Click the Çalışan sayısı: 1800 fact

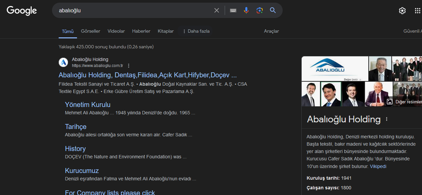[x=329, y=188]
